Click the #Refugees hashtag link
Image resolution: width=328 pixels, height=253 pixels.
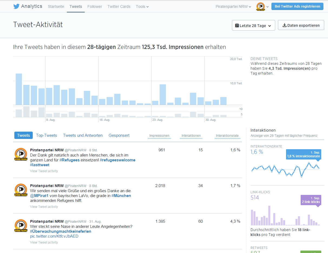tap(70, 160)
